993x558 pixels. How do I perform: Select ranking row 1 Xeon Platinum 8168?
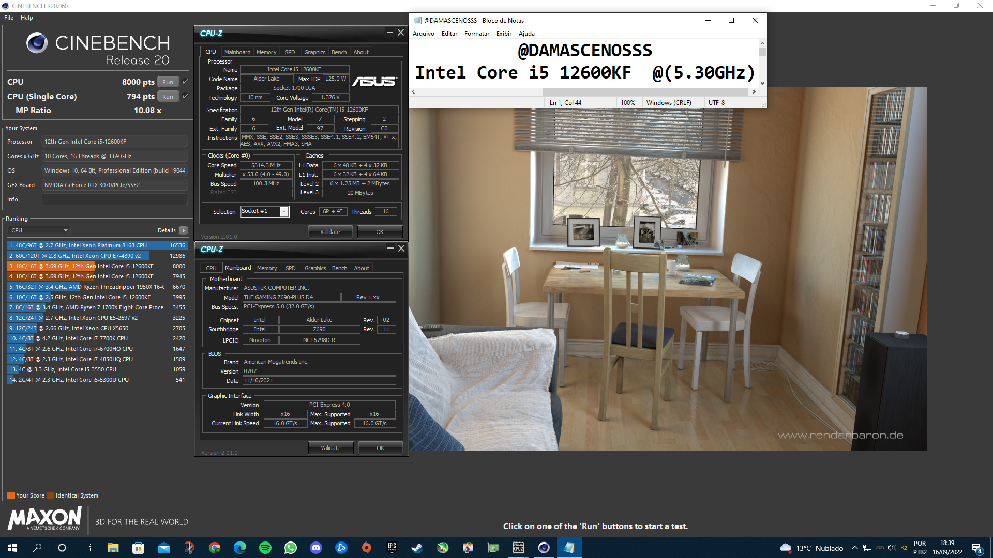[x=97, y=245]
